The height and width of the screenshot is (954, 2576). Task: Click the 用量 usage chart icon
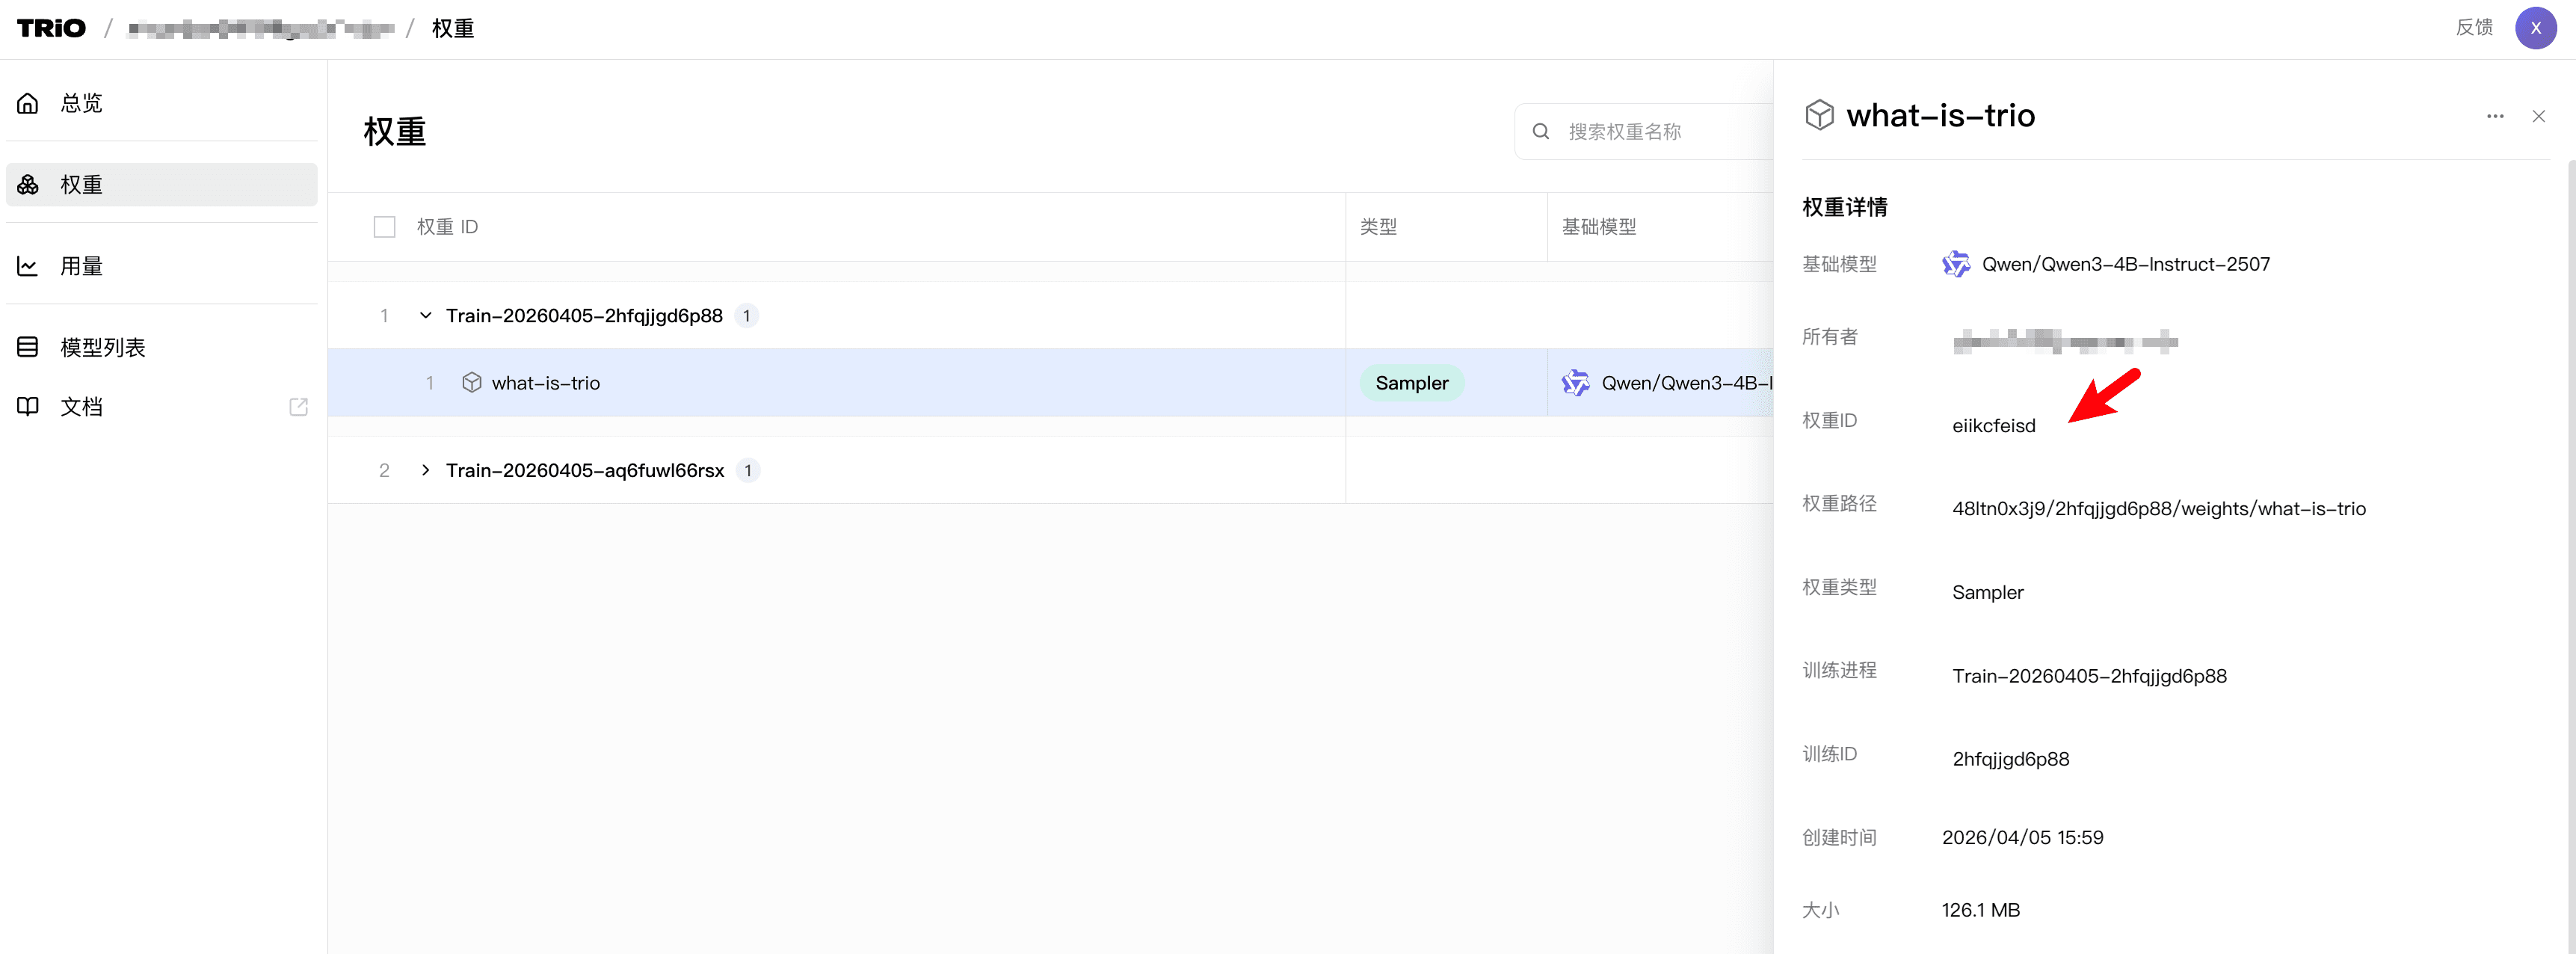28,266
